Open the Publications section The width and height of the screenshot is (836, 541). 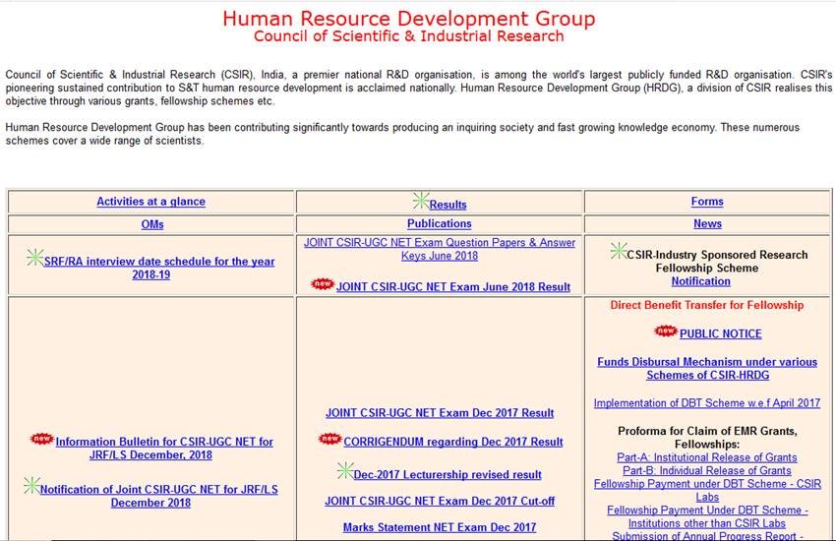(x=440, y=224)
